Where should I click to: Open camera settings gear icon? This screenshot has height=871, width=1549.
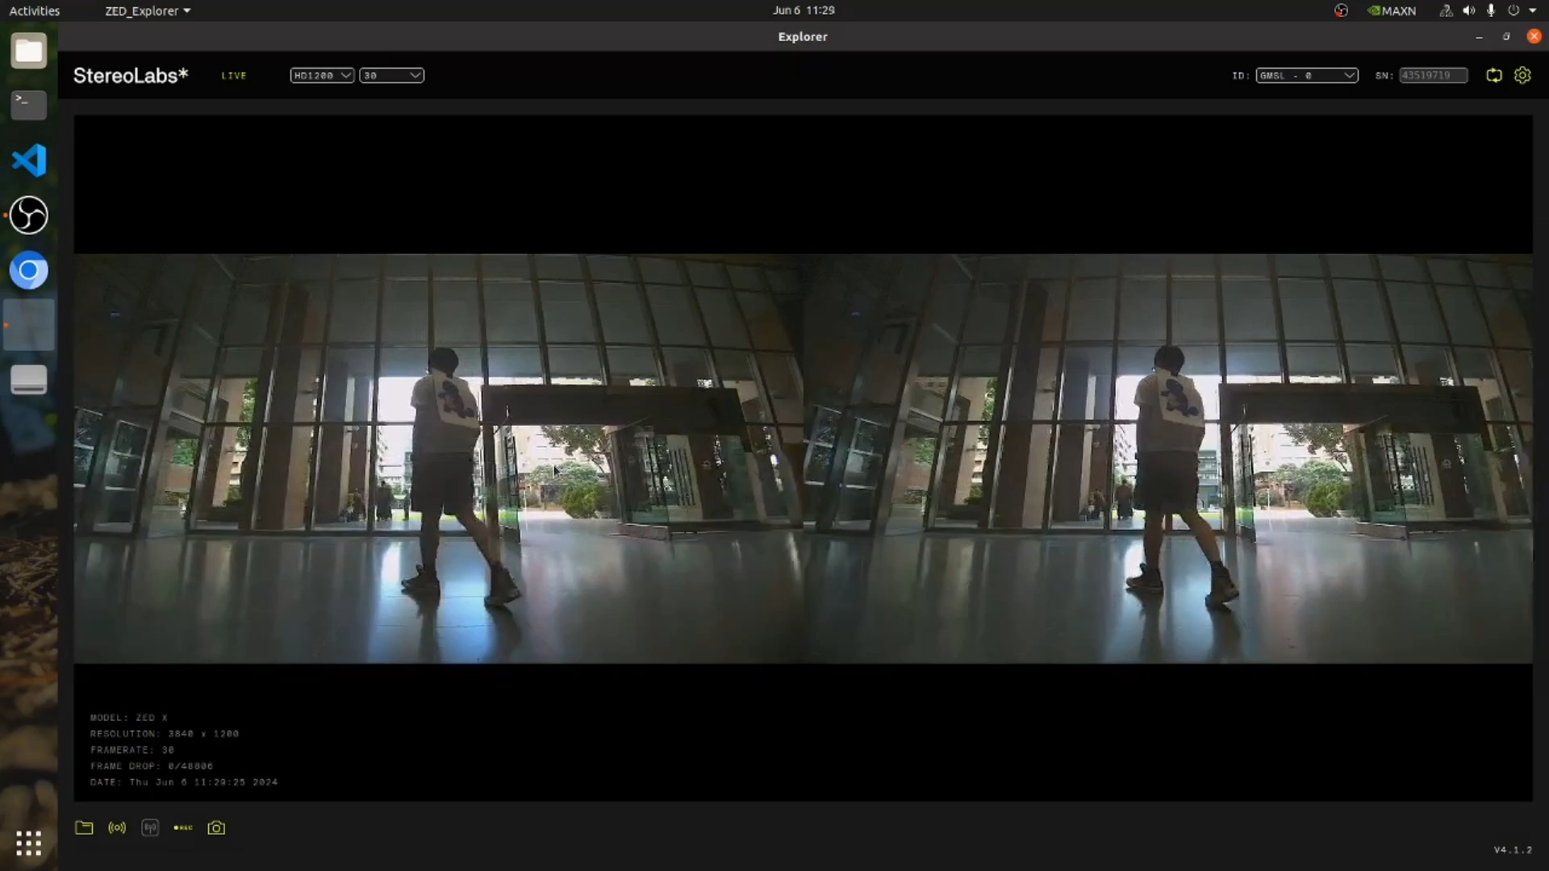(x=1522, y=75)
